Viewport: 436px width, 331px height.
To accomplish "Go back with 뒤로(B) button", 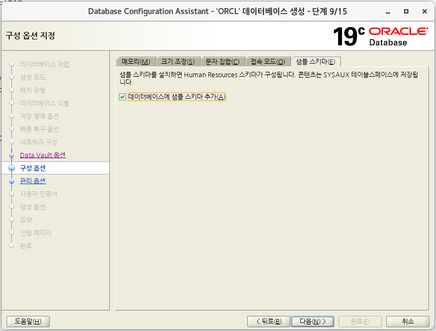I will [269, 321].
